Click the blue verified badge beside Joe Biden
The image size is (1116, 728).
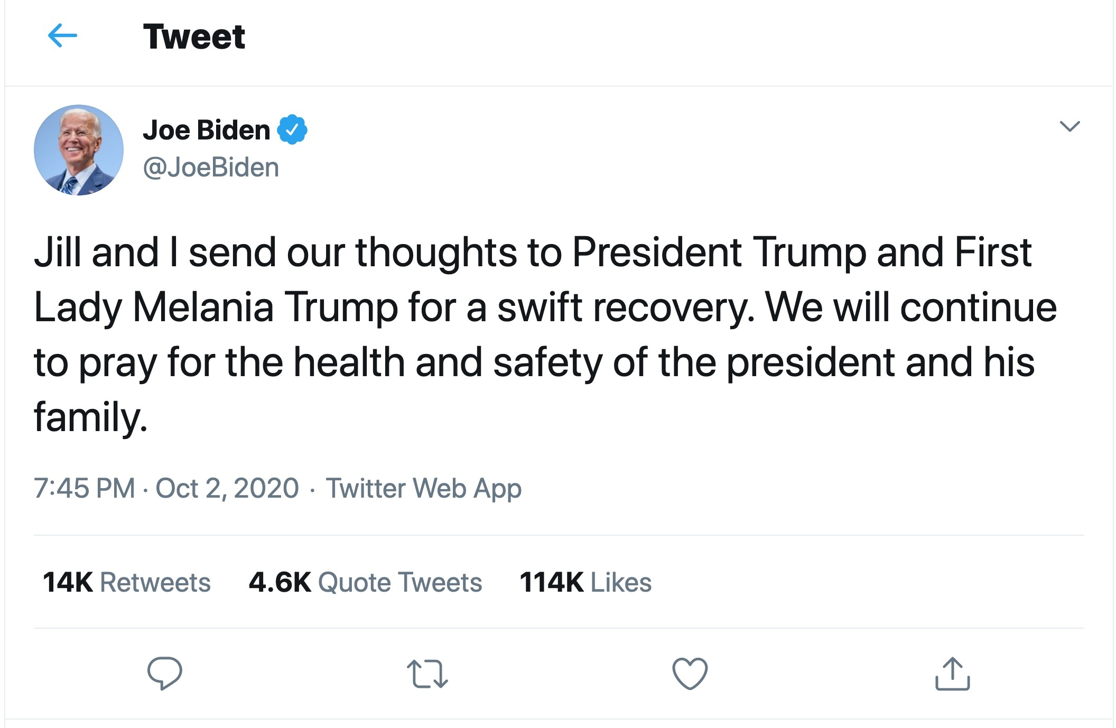293,130
